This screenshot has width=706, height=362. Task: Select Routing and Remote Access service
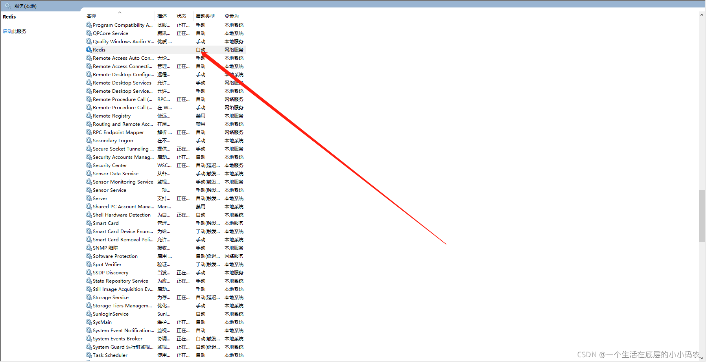[166, 124]
